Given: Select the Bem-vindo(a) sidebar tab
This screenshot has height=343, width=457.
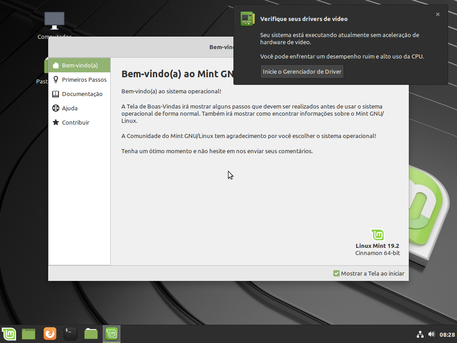Looking at the screenshot, I should (x=79, y=65).
